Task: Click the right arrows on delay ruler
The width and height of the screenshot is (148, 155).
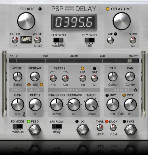Action: click(x=136, y=56)
